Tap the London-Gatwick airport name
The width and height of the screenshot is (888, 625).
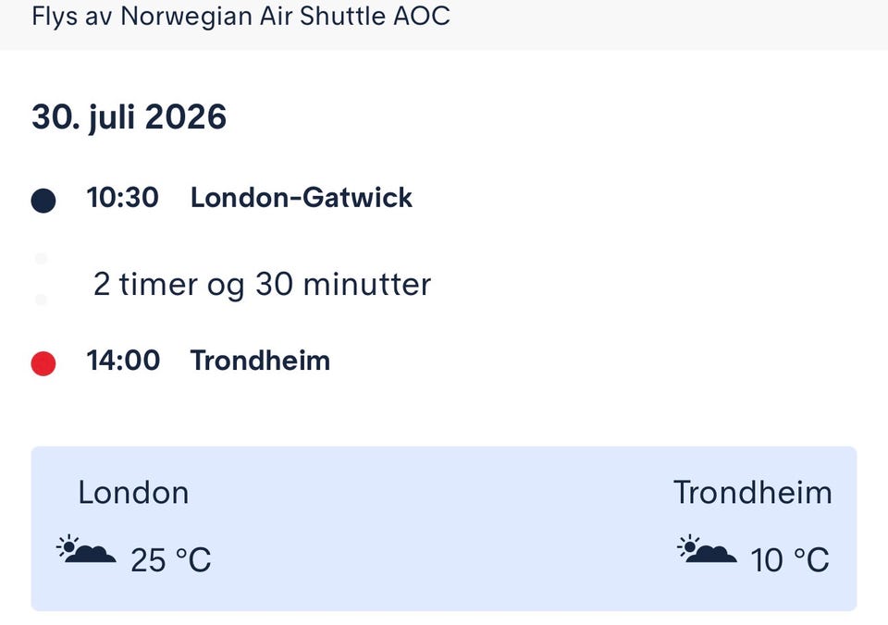coord(302,198)
